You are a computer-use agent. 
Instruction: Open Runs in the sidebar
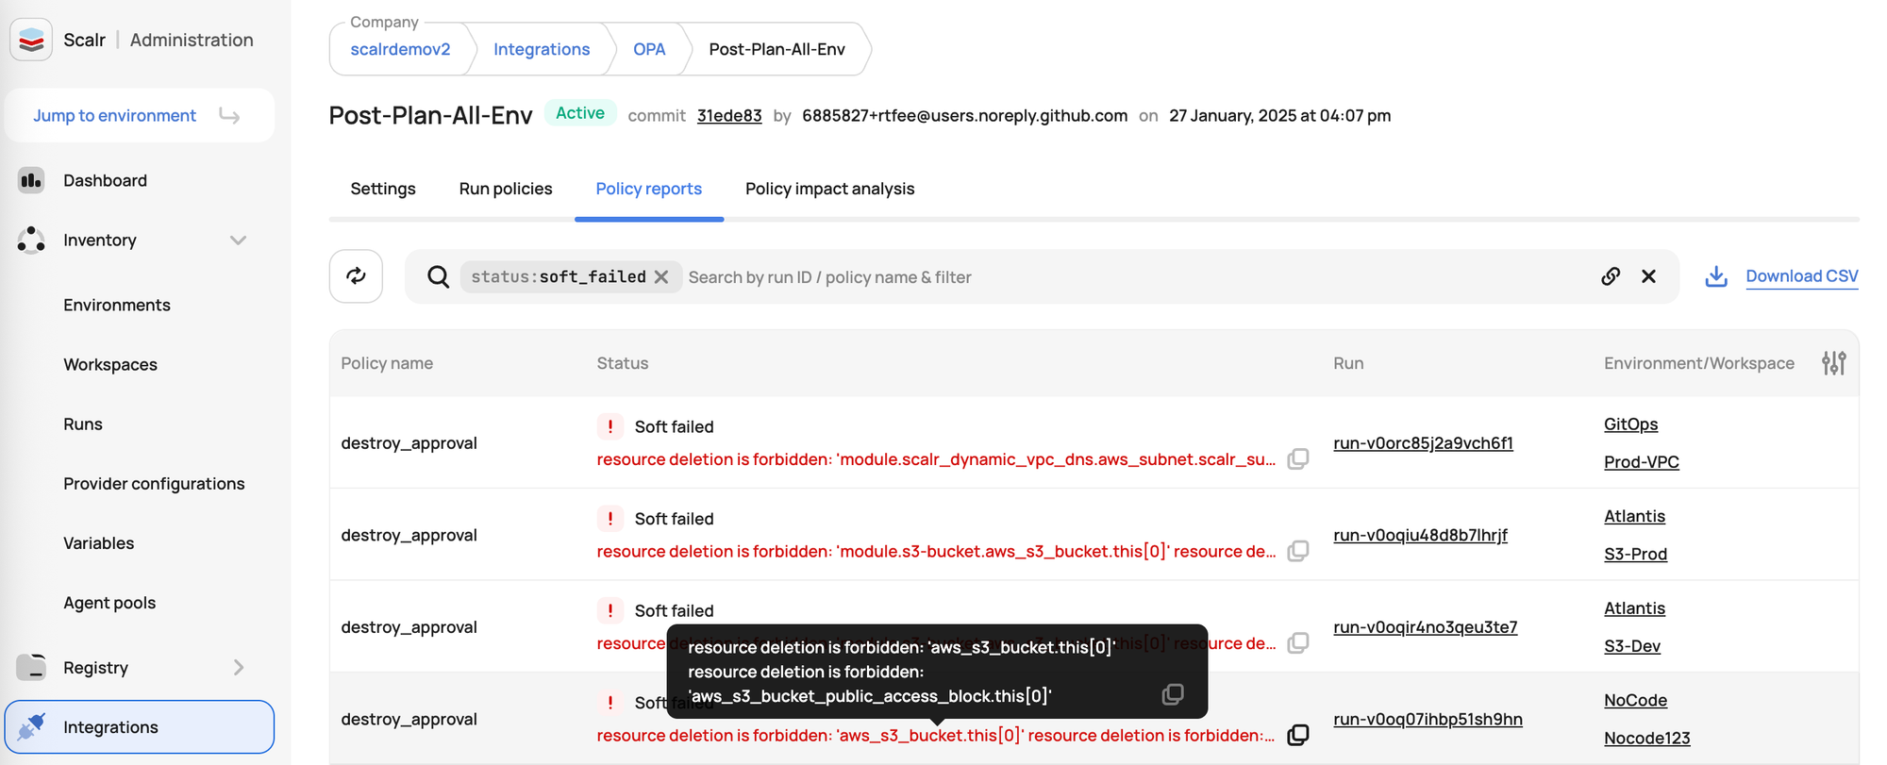tap(83, 424)
